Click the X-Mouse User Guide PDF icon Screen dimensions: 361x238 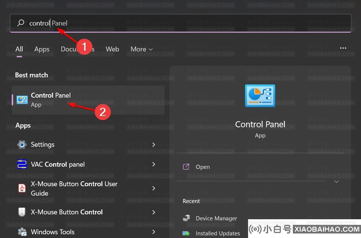coord(22,188)
